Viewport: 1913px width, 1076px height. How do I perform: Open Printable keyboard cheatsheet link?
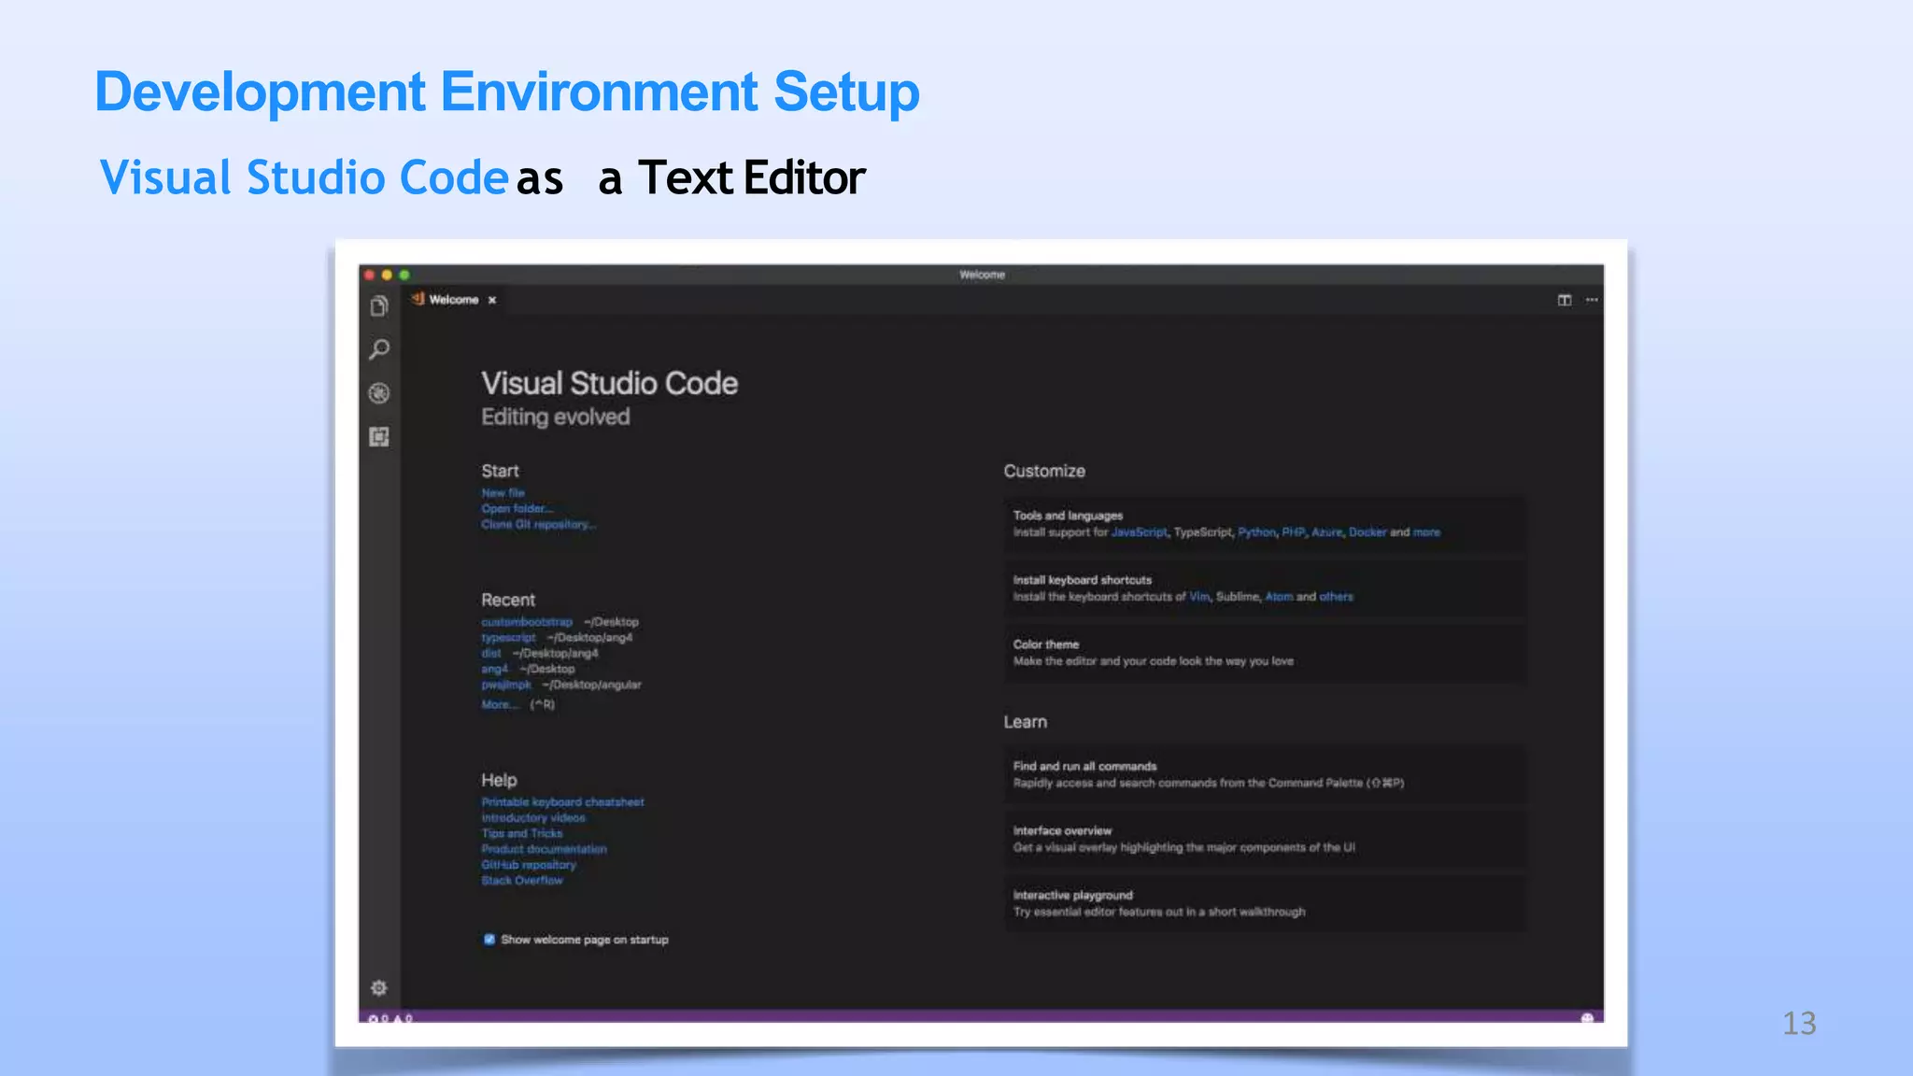pyautogui.click(x=562, y=802)
